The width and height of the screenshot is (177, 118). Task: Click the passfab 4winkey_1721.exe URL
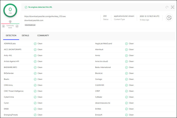coord(45,16)
